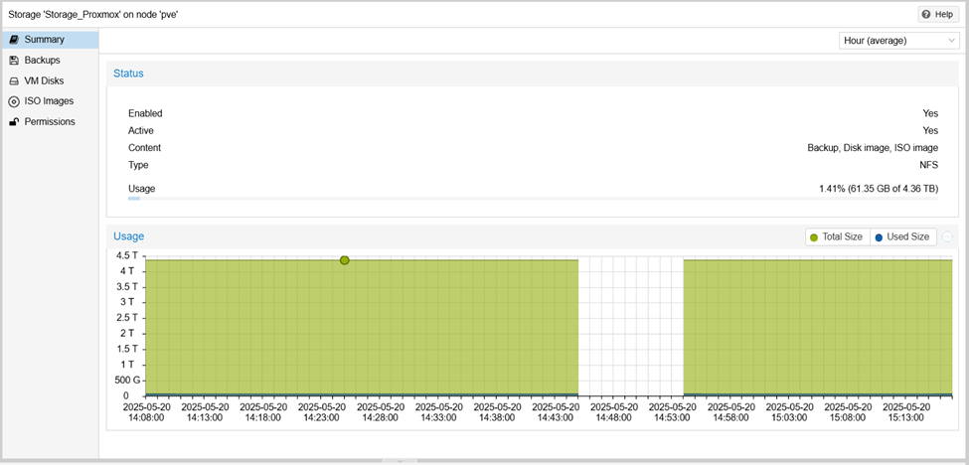
Task: Click the Permissions unlock icon
Action: pos(14,122)
